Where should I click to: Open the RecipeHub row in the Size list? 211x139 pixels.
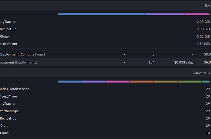tap(105, 29)
